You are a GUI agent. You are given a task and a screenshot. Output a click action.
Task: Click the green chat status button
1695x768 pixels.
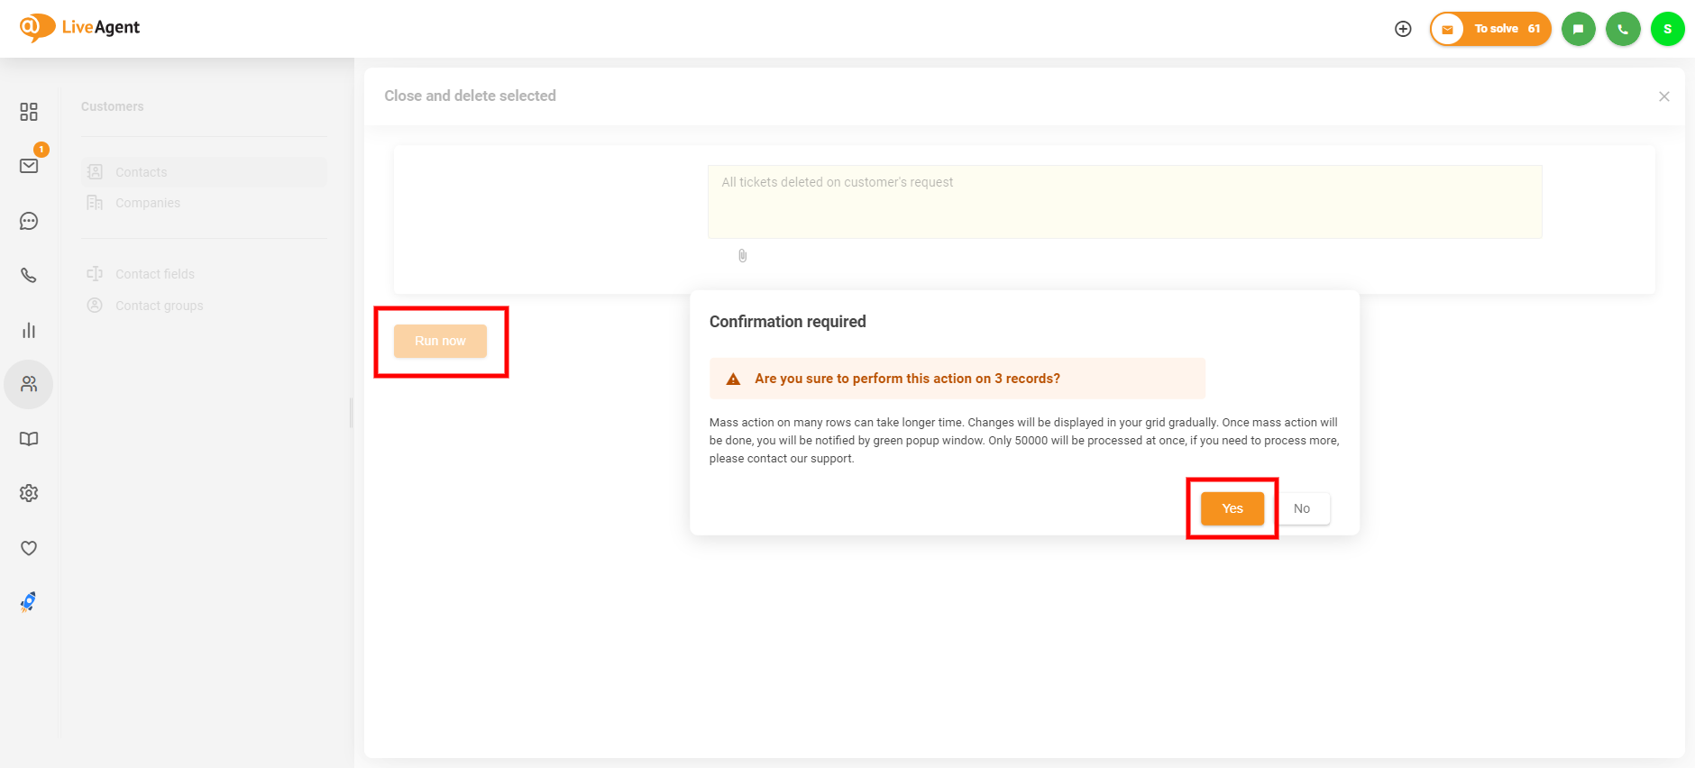1578,29
